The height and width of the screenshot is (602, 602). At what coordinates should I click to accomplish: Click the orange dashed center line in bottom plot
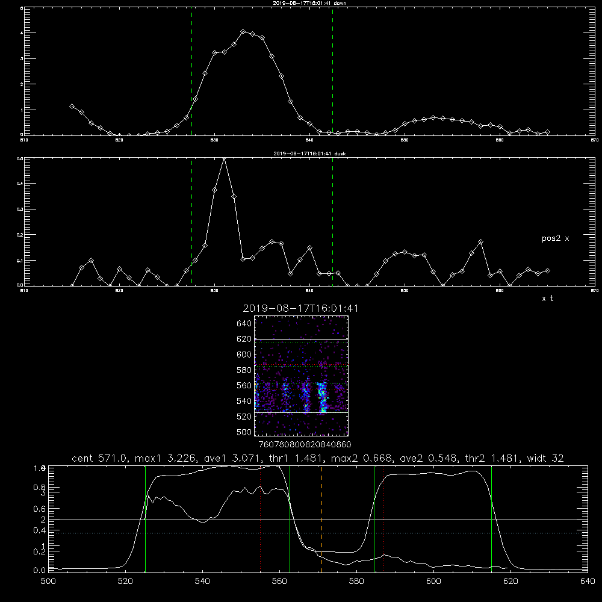pos(321,519)
